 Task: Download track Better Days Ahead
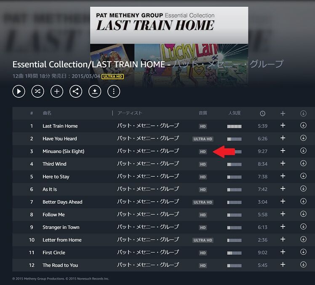click(x=303, y=202)
